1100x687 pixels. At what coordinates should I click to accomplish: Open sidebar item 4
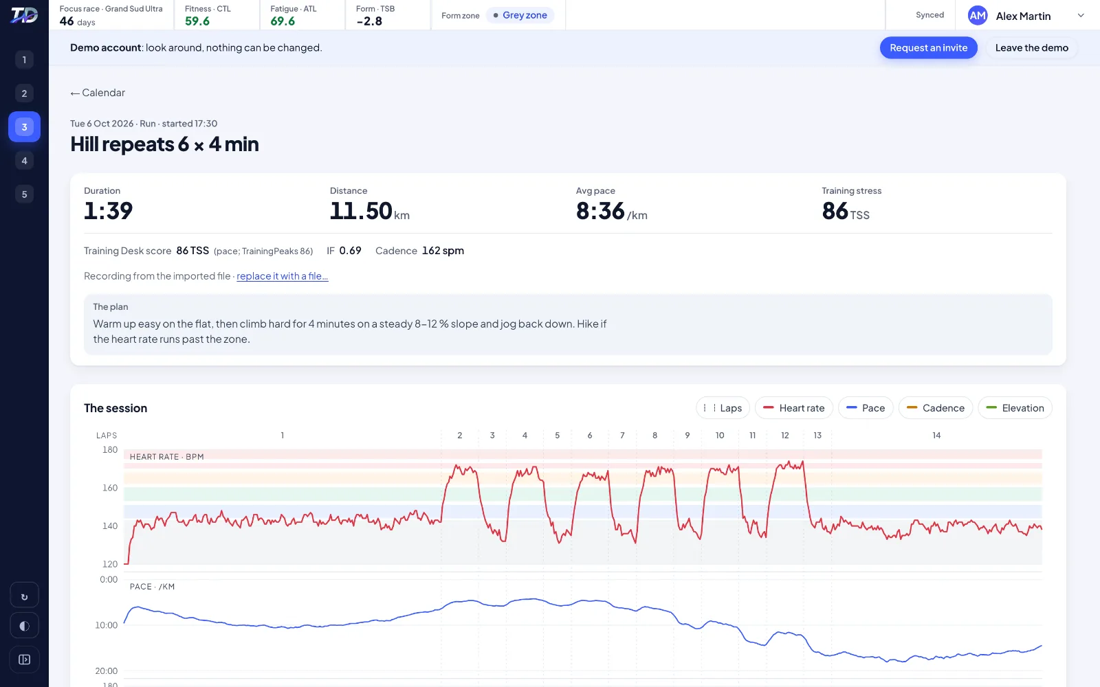click(24, 161)
